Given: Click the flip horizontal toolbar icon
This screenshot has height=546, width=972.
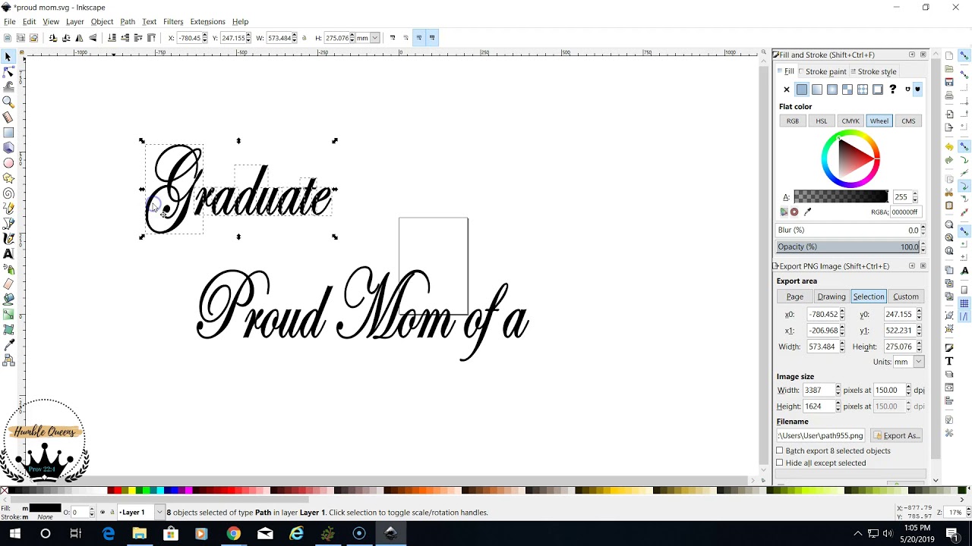Looking at the screenshot, I should click(80, 38).
